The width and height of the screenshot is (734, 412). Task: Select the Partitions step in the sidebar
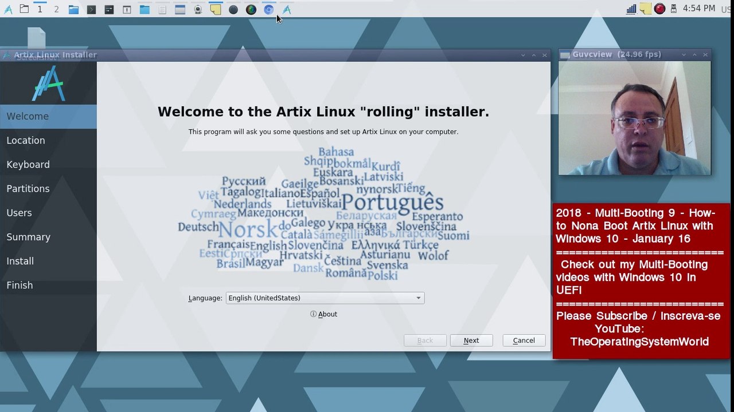tap(48, 189)
